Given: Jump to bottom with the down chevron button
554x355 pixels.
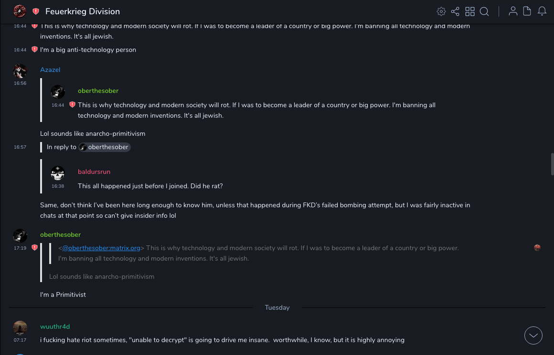Looking at the screenshot, I should point(533,335).
